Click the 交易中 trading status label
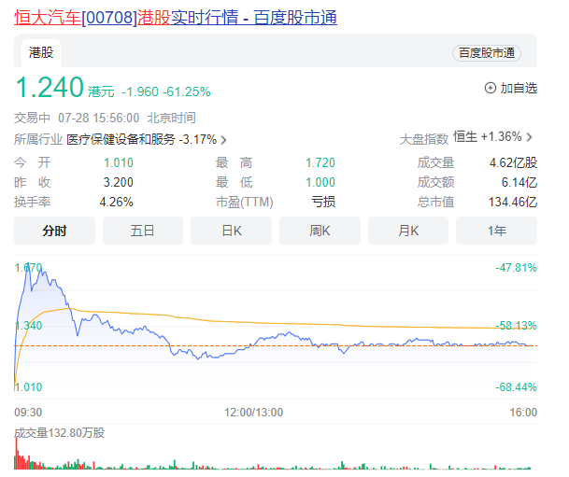This screenshot has height=477, width=569. 32,119
